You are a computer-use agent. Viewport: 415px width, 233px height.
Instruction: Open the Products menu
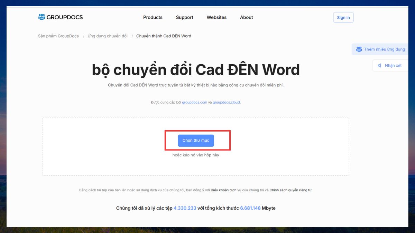(x=153, y=17)
